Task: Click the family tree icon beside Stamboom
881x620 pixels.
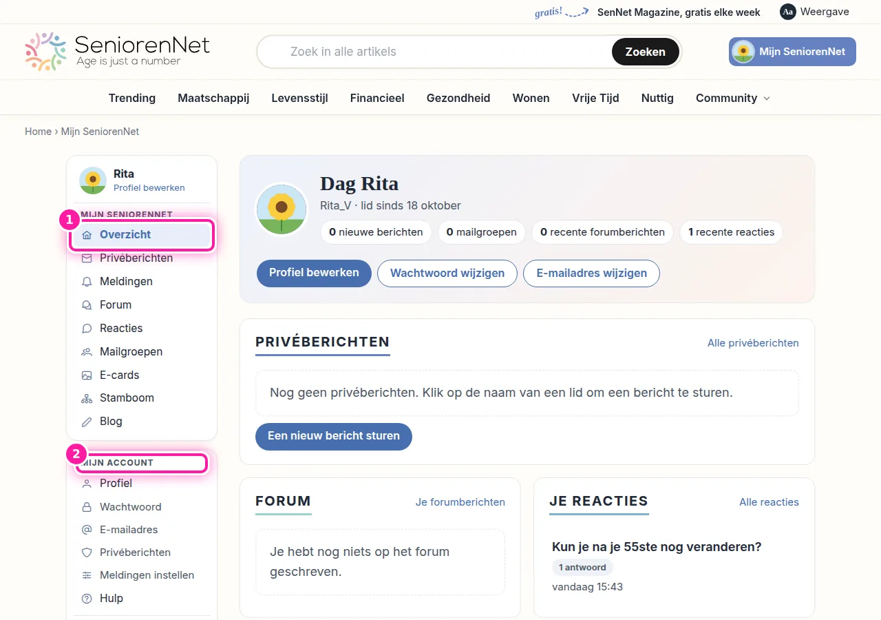Action: [87, 398]
